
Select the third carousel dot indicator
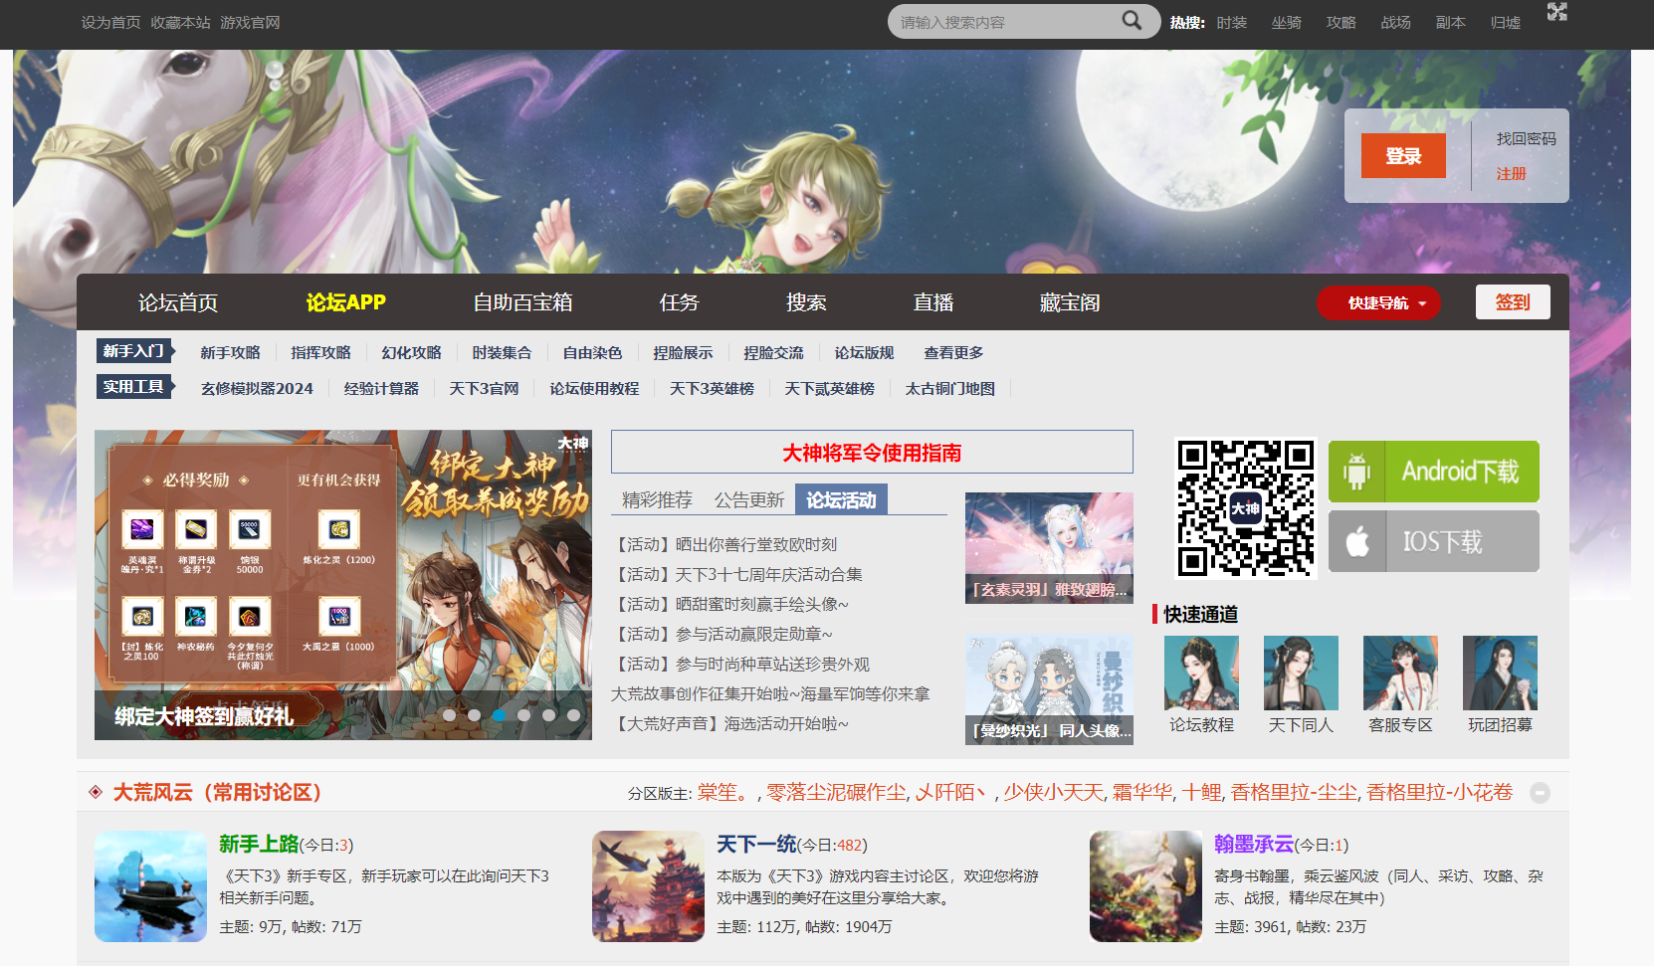[x=499, y=714]
